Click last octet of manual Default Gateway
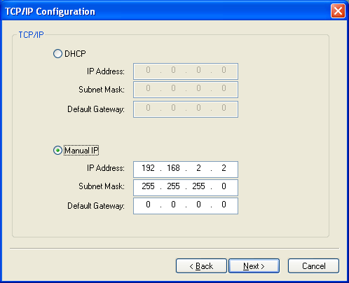349x283 pixels. point(224,205)
